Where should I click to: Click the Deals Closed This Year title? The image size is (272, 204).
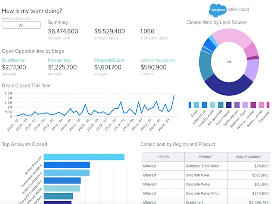[26, 85]
